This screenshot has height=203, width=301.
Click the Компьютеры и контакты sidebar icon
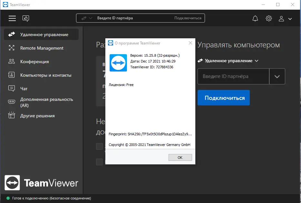pos(11,75)
